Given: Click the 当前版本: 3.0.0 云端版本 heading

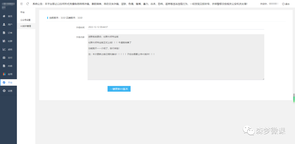Looking at the screenshot, I should coord(66,18).
